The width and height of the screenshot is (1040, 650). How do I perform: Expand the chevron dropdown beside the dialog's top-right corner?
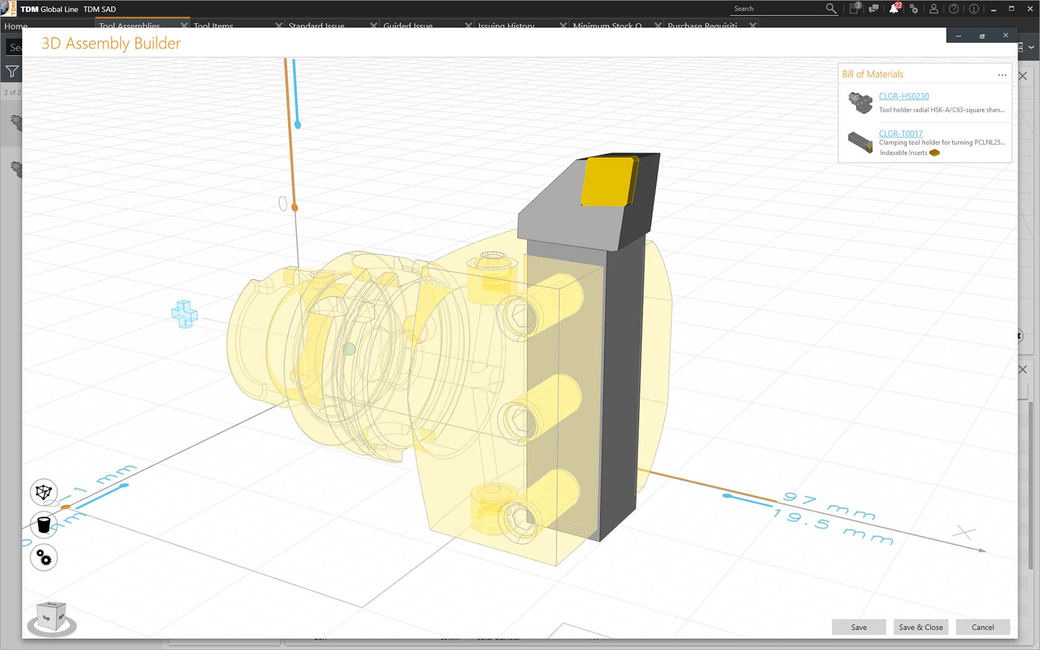coord(1031,47)
